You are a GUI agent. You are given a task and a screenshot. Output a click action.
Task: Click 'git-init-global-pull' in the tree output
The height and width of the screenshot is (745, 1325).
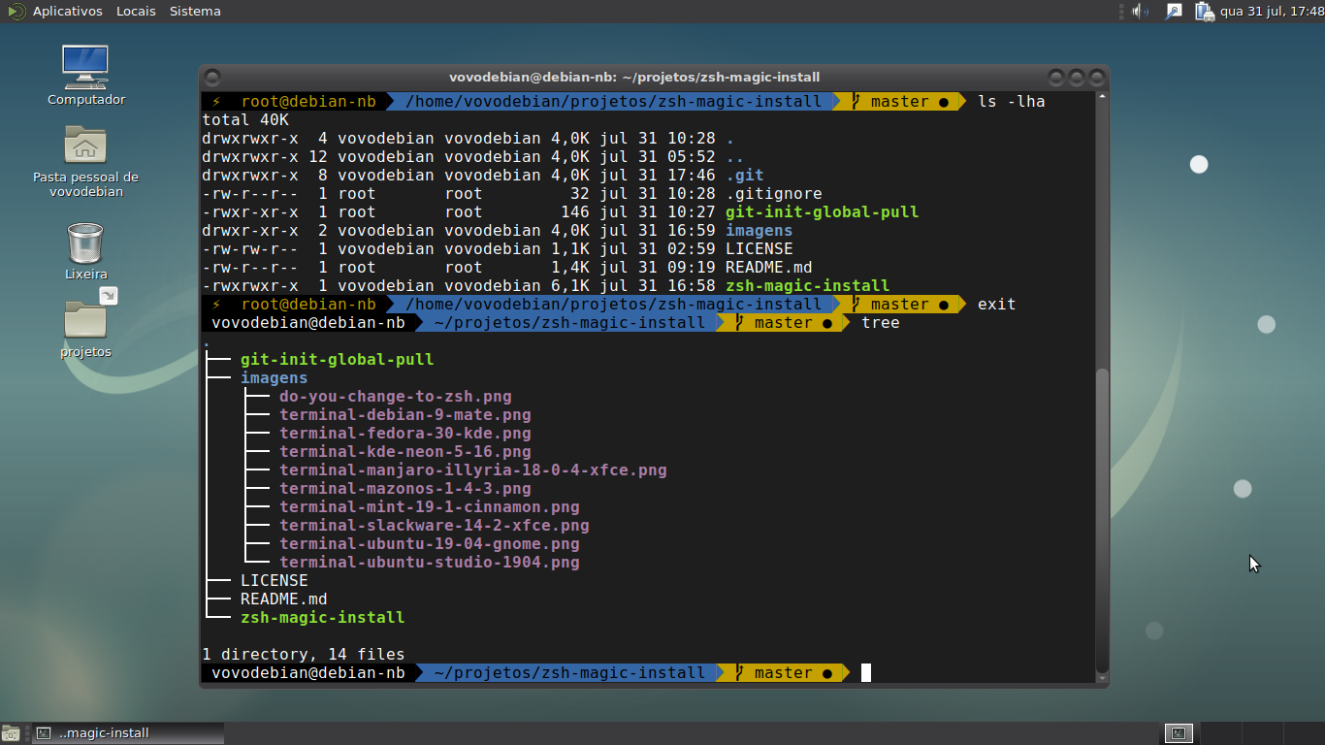(338, 359)
